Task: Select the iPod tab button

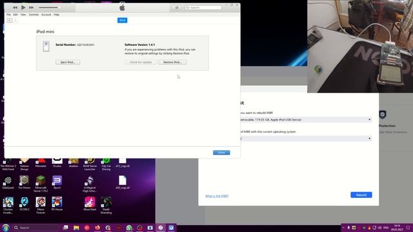Action: click(122, 20)
